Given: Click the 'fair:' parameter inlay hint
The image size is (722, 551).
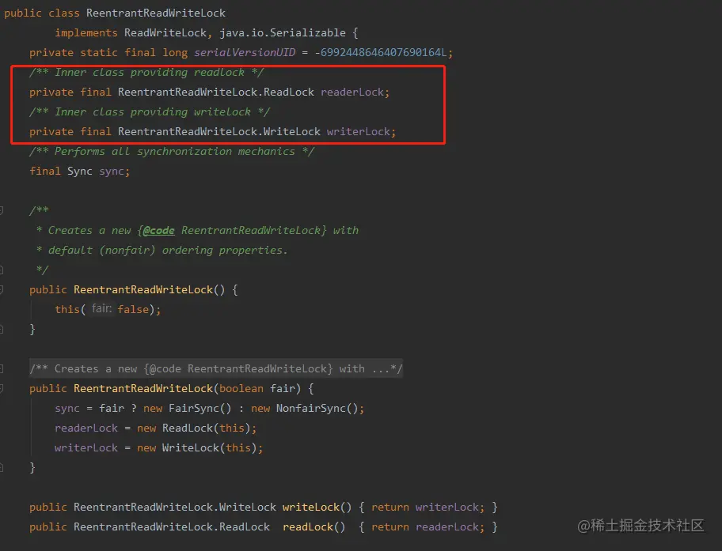Looking at the screenshot, I should pos(102,308).
